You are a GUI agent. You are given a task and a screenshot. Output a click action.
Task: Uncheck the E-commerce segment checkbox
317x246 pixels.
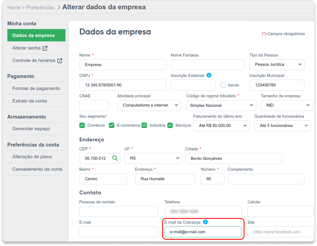pyautogui.click(x=112, y=125)
